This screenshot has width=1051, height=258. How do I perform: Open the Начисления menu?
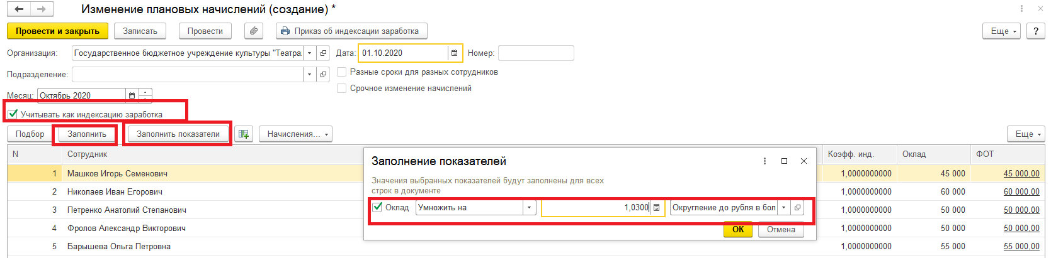[295, 134]
